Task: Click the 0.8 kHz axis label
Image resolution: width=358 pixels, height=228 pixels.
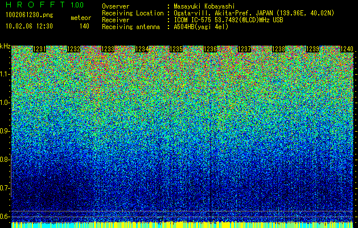Action: click(x=5, y=160)
